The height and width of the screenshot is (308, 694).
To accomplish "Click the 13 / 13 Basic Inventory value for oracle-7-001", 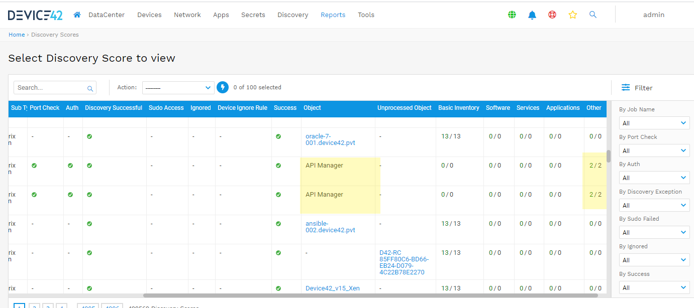I will [x=451, y=136].
